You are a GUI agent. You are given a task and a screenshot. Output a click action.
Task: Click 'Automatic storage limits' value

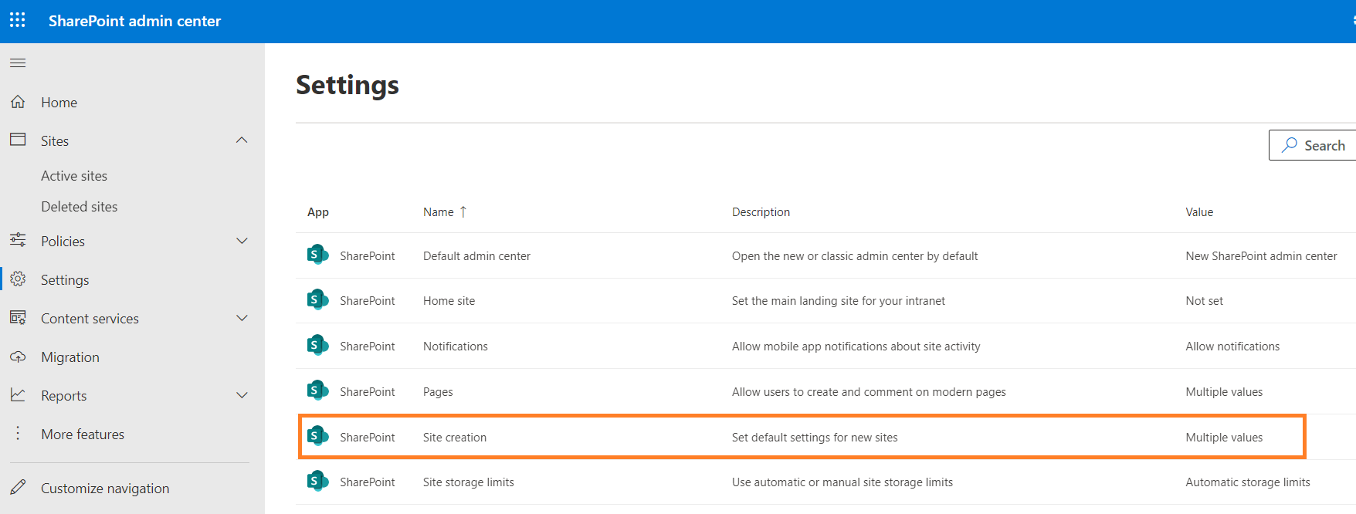(x=1248, y=482)
